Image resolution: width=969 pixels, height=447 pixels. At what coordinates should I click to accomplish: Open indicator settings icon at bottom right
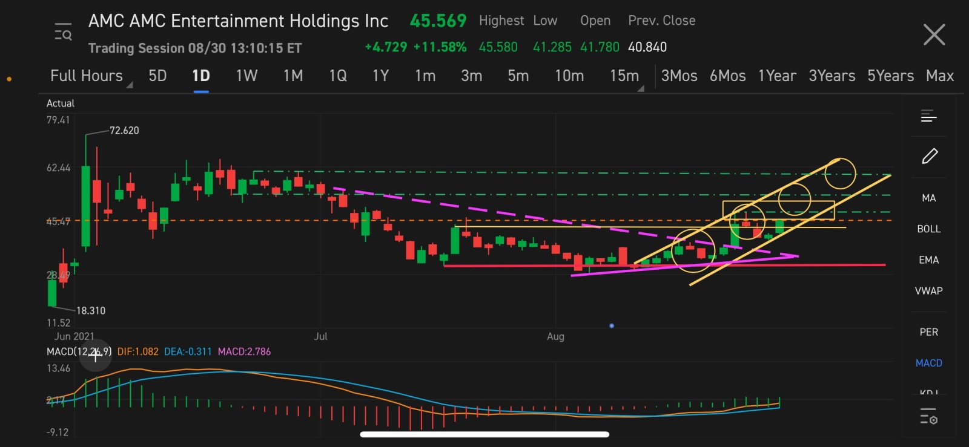pyautogui.click(x=928, y=416)
